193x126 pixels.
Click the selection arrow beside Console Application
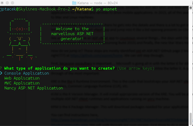point(1,73)
